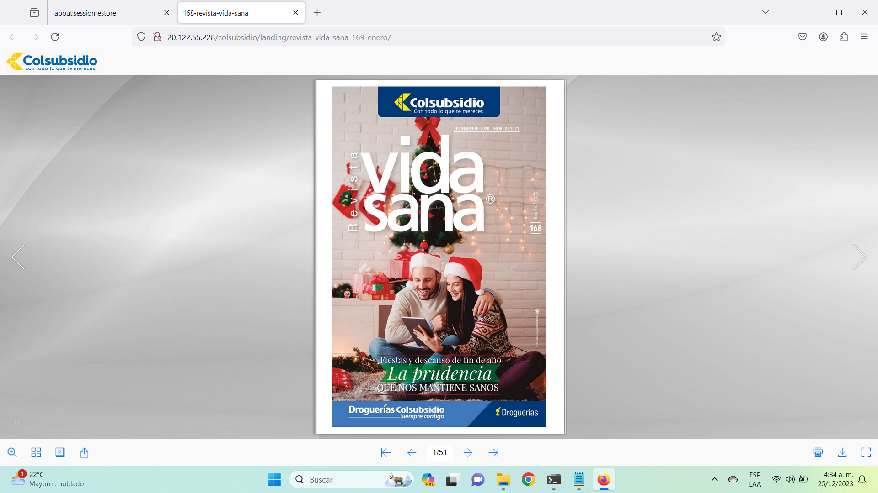Flip to previous page with left chevron

point(18,257)
